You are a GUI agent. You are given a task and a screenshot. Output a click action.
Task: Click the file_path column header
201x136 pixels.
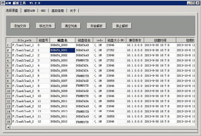point(24,40)
